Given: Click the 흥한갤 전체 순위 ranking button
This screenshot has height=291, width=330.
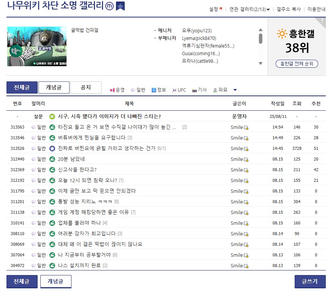Looking at the screenshot, I should pyautogui.click(x=297, y=63).
